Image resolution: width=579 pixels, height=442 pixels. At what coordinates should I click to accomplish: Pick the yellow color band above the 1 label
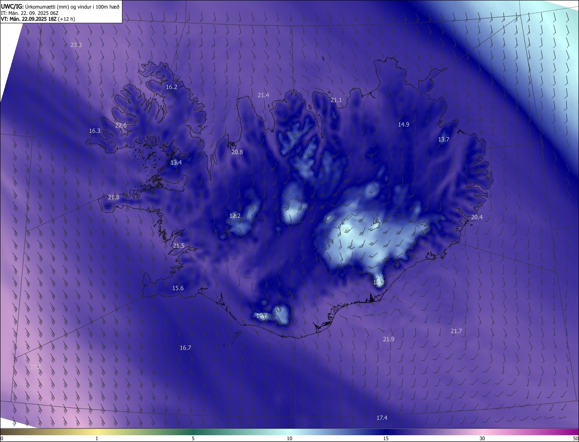pyautogui.click(x=97, y=432)
